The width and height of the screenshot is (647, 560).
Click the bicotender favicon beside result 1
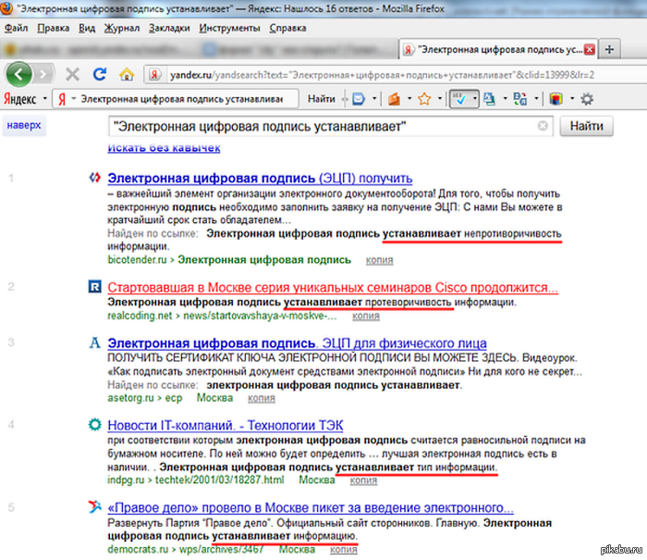95,178
